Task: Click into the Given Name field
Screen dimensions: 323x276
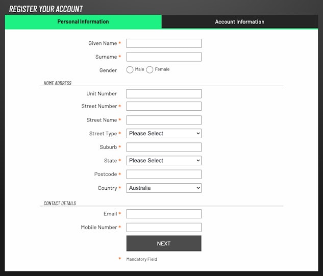Action: (x=164, y=44)
